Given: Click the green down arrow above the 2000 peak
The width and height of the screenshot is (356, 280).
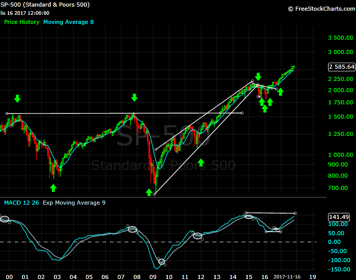Looking at the screenshot, I should point(18,98).
